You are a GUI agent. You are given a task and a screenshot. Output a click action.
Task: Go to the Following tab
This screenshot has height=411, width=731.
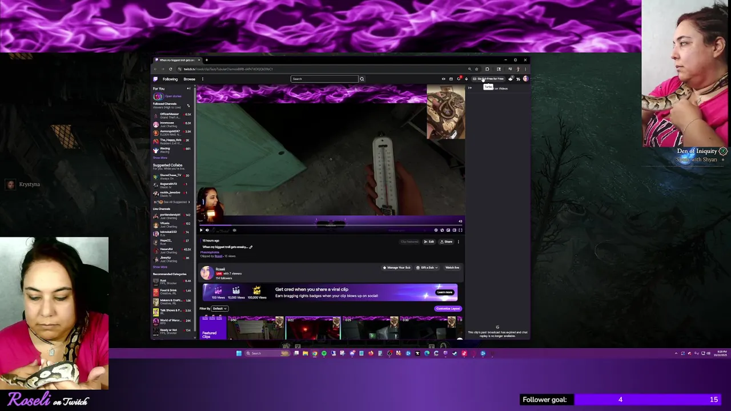coord(170,79)
